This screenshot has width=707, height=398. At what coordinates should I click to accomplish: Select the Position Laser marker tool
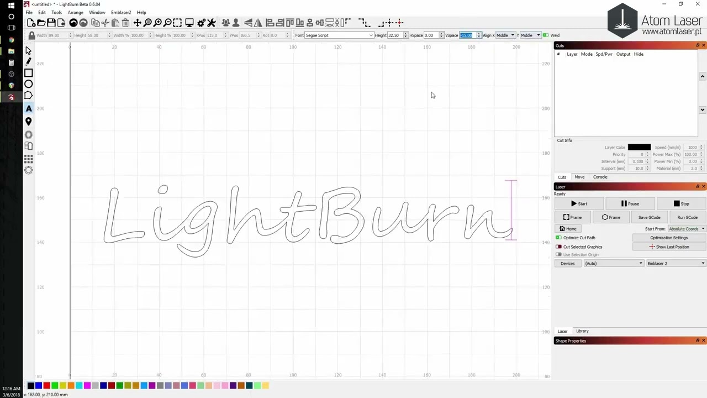pyautogui.click(x=29, y=122)
